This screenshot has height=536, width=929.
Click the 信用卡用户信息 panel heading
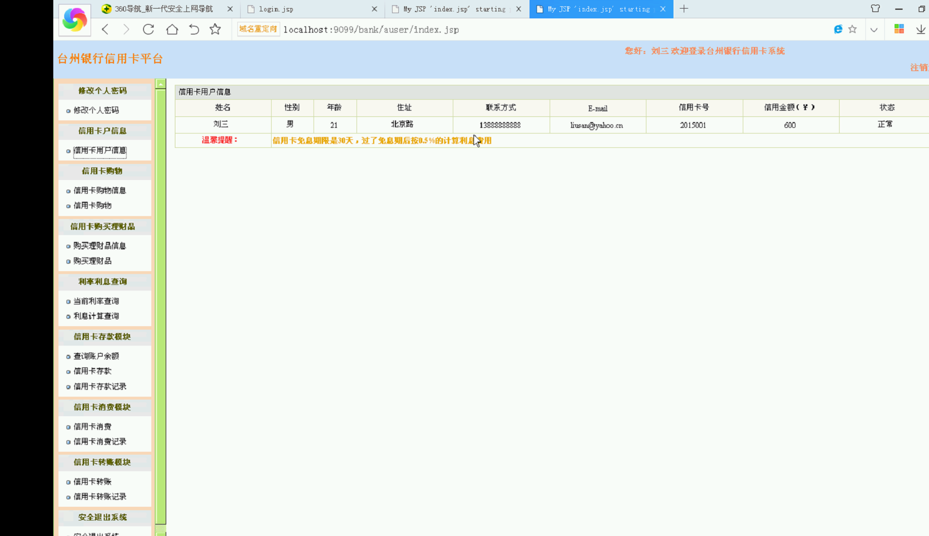coord(205,92)
